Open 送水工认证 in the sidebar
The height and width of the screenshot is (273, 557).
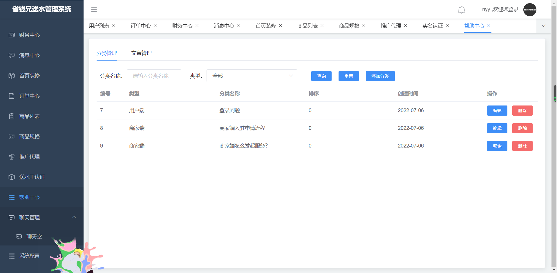32,177
